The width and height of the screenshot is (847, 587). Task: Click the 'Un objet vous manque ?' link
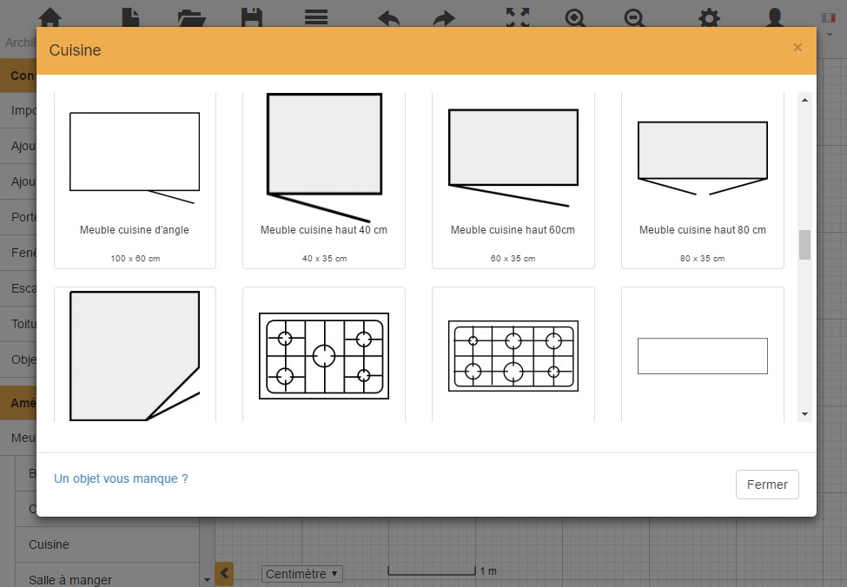coord(121,478)
